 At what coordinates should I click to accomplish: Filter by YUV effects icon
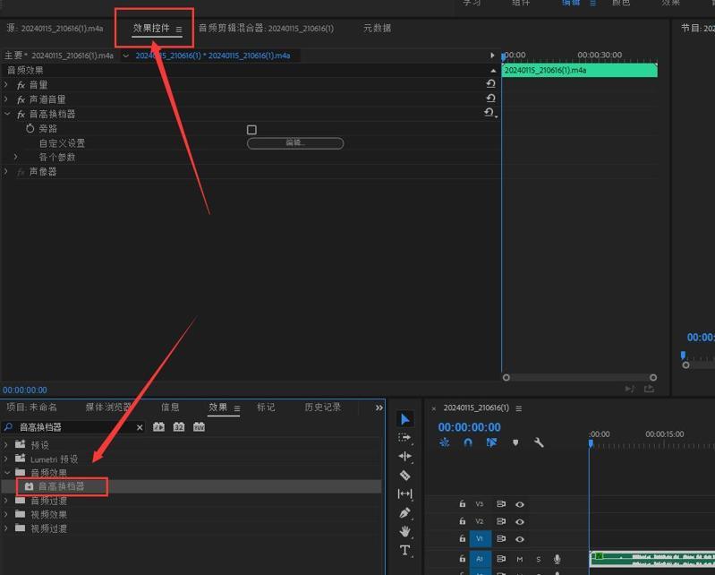click(x=199, y=427)
